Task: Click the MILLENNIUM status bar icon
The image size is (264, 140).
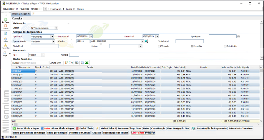Action: click(3, 137)
